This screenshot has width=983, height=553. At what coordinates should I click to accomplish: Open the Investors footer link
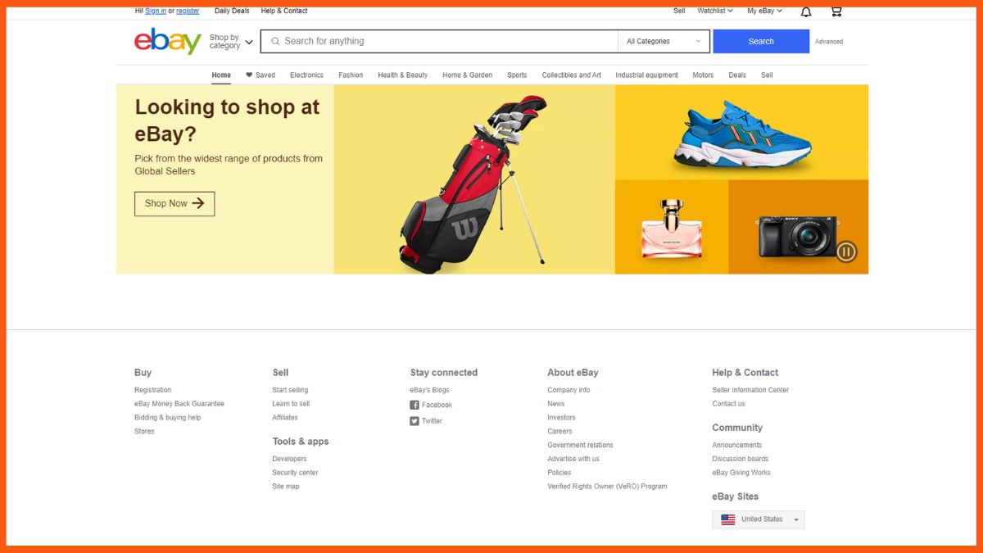coord(561,418)
